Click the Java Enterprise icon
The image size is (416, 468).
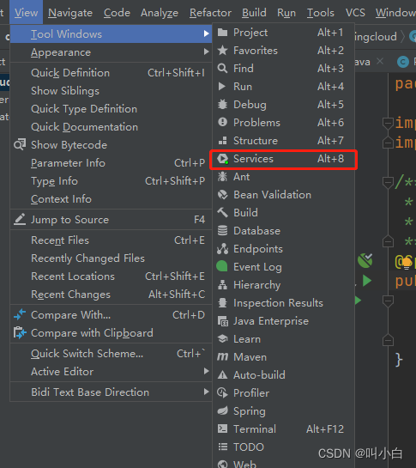223,321
